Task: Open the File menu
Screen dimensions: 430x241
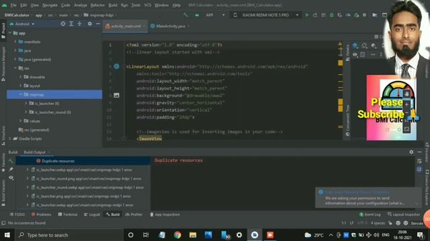Action: (x=13, y=5)
